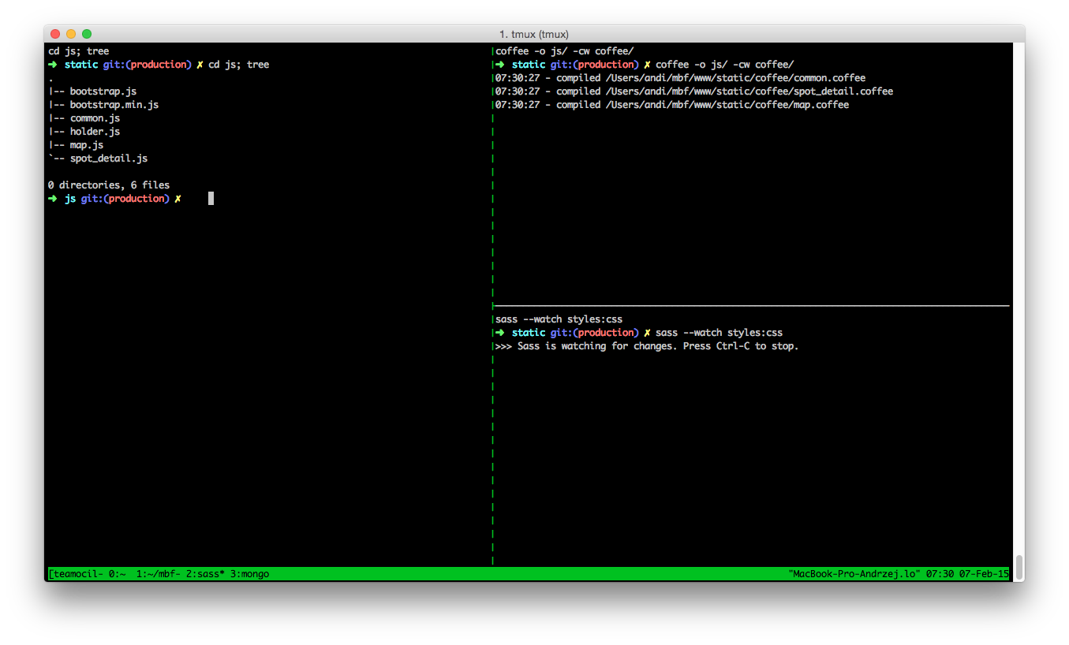Open tmux window 3:mongo
The width and height of the screenshot is (1069, 645).
249,574
